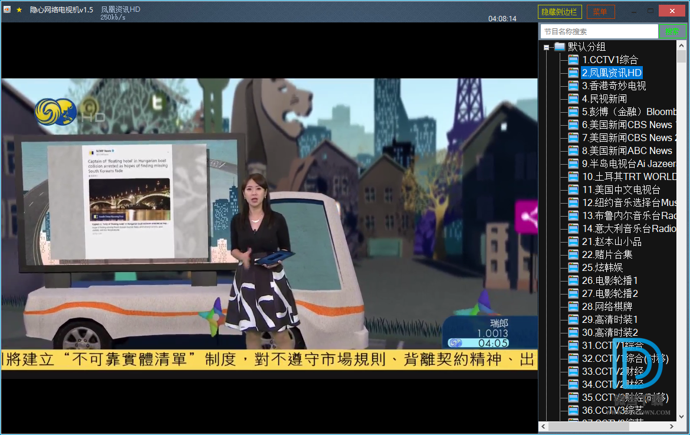Select channel 25.炫韩娱
Viewport: 690px width, 435px height.
[x=602, y=268]
